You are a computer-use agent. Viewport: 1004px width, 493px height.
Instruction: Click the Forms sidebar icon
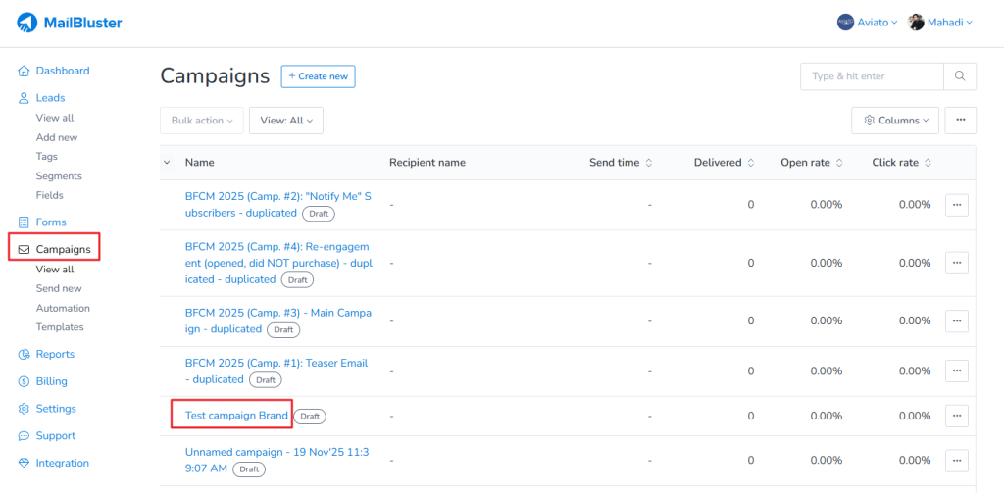(25, 222)
